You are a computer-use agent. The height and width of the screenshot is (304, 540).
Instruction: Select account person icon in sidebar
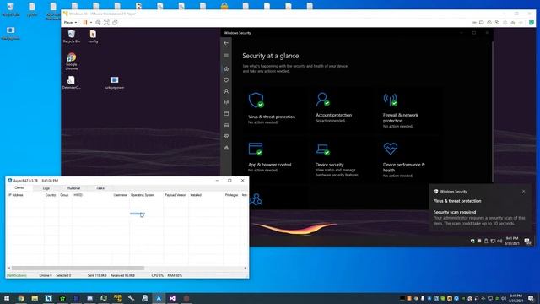(226, 91)
